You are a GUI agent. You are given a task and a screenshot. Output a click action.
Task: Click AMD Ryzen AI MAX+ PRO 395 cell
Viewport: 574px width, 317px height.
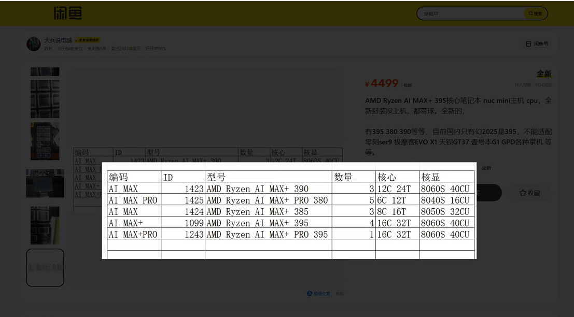click(x=267, y=234)
